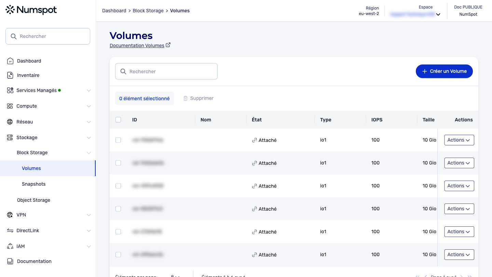Click the IOPS column header
This screenshot has width=492, height=277.
[377, 120]
